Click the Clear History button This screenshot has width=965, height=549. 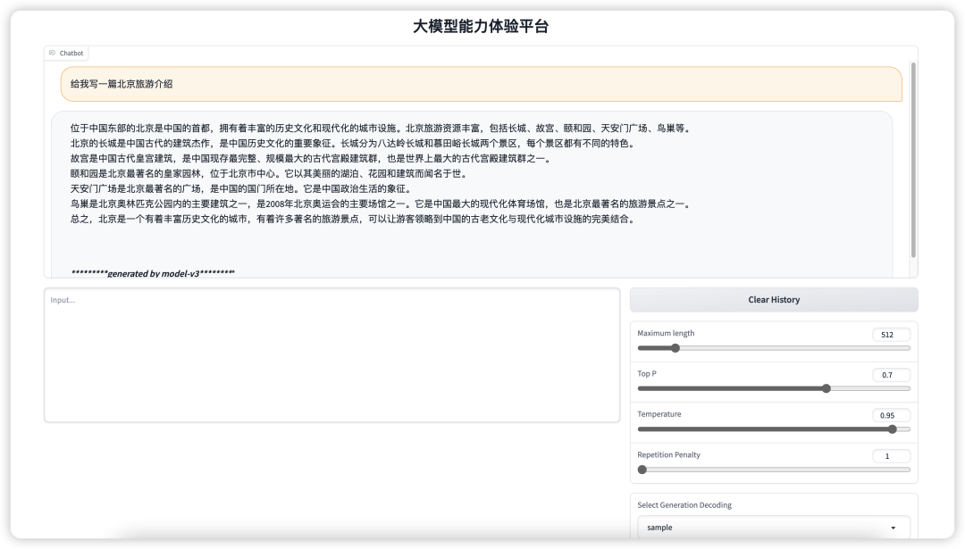pos(773,299)
